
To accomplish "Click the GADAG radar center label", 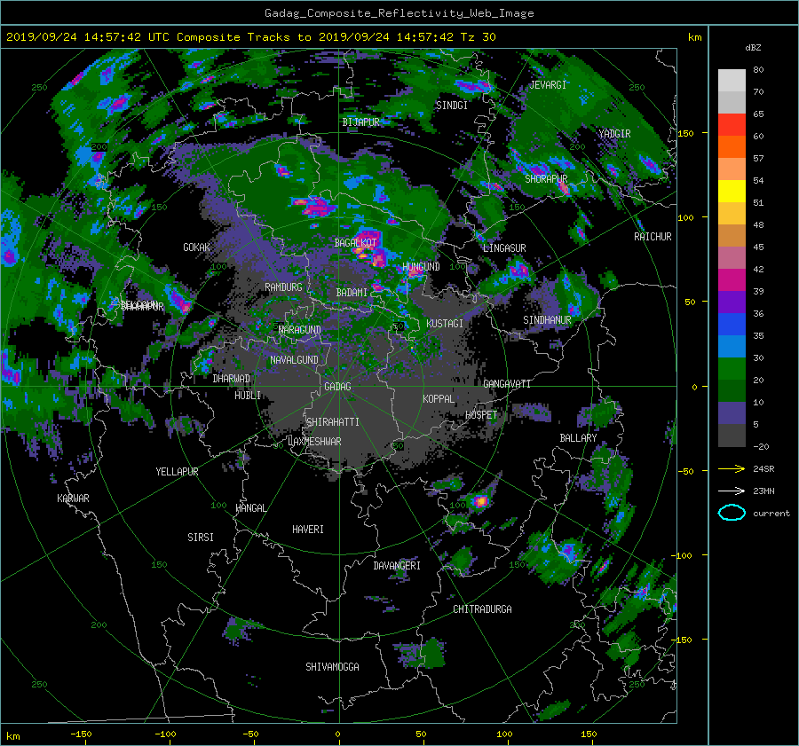I will [x=337, y=387].
